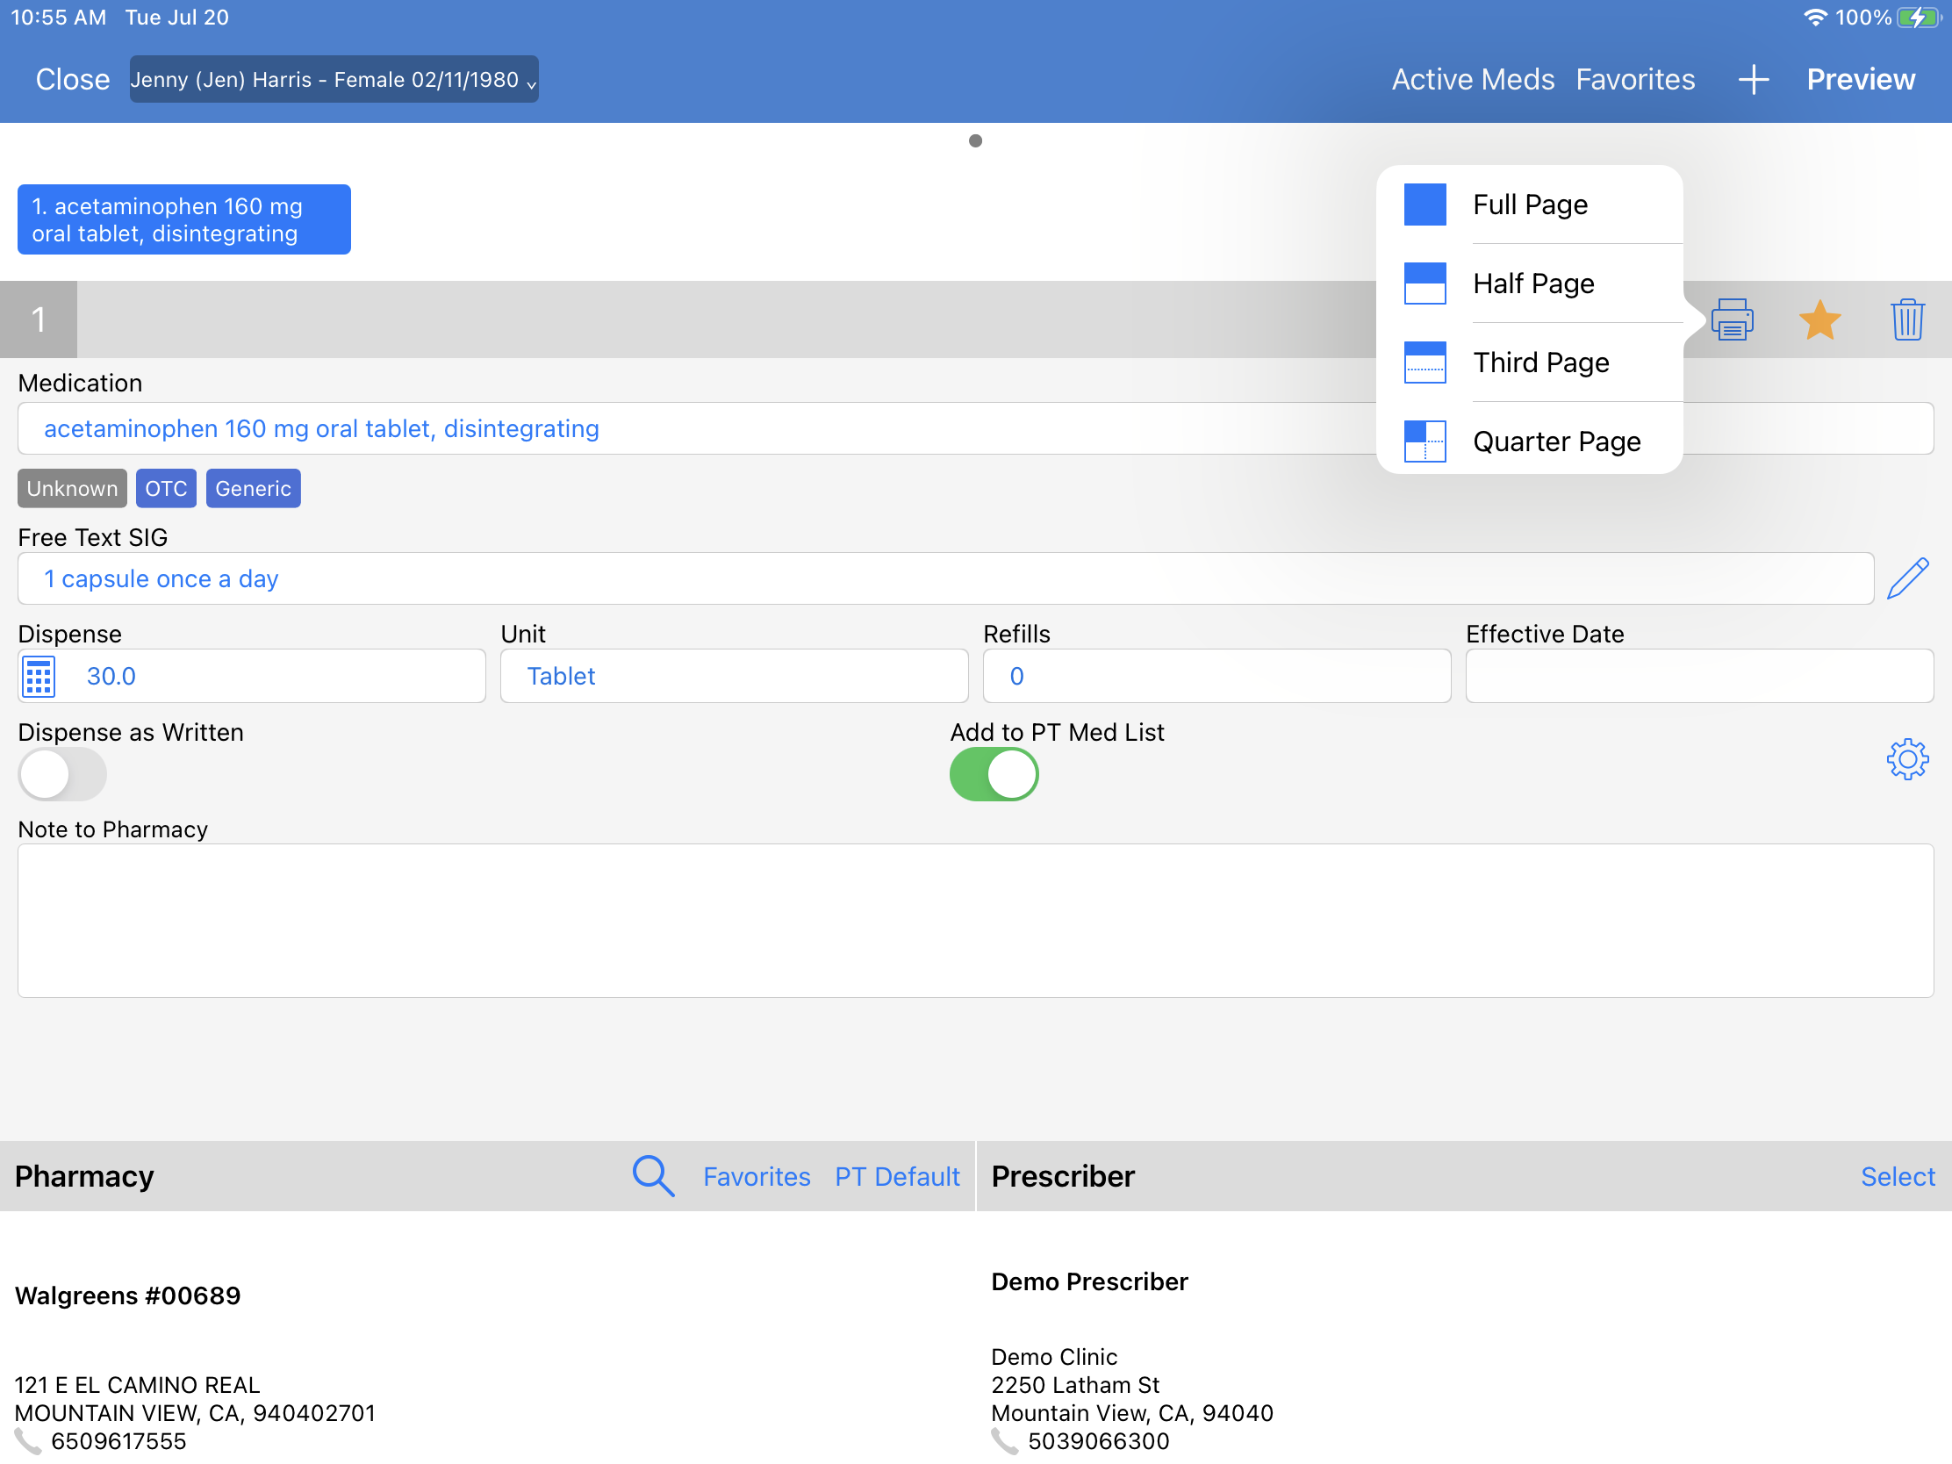The height and width of the screenshot is (1464, 1952).
Task: Tap prescriber phone number 5039066300
Action: point(1098,1442)
